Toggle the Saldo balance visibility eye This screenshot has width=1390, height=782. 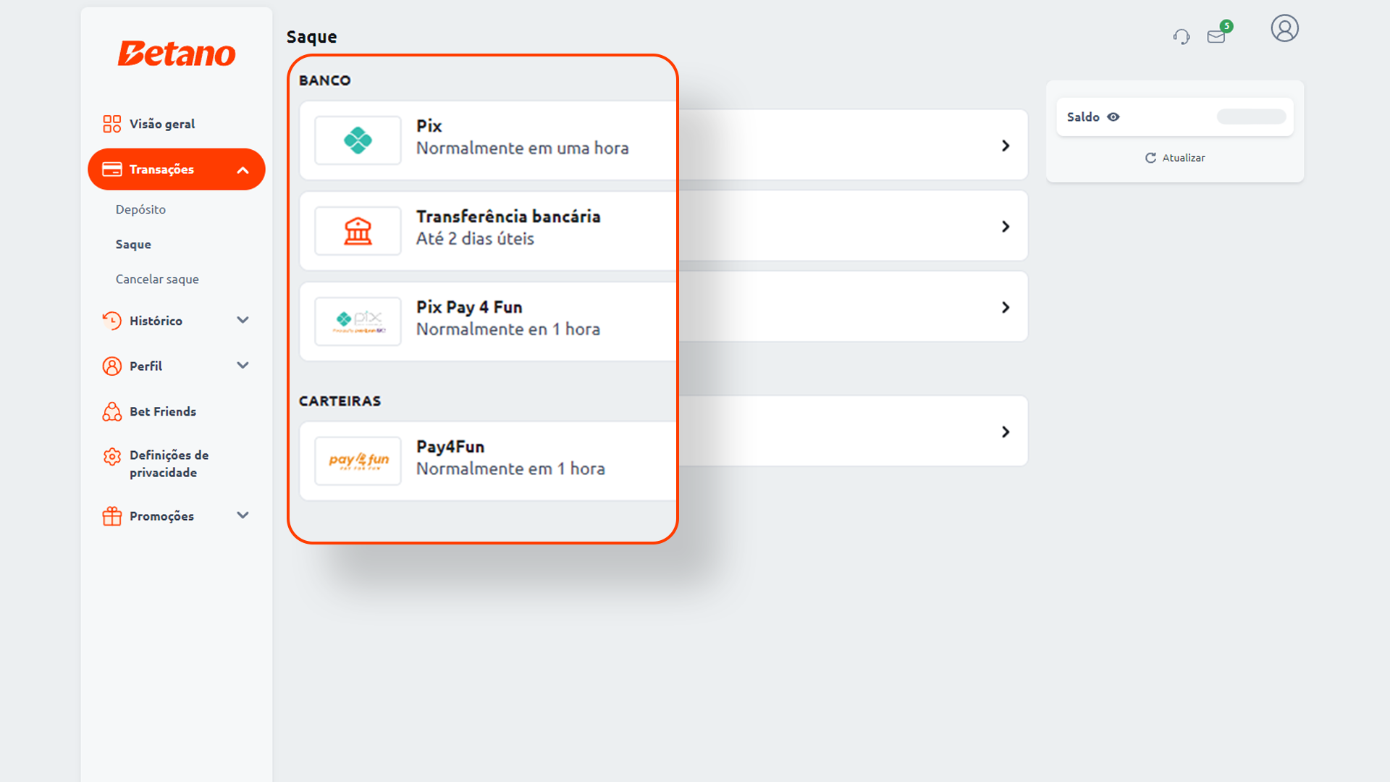pyautogui.click(x=1113, y=117)
